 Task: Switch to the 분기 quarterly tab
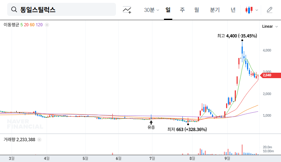tap(215, 10)
